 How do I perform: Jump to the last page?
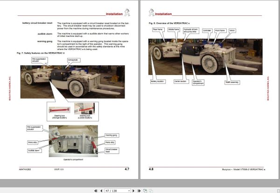(139, 191)
